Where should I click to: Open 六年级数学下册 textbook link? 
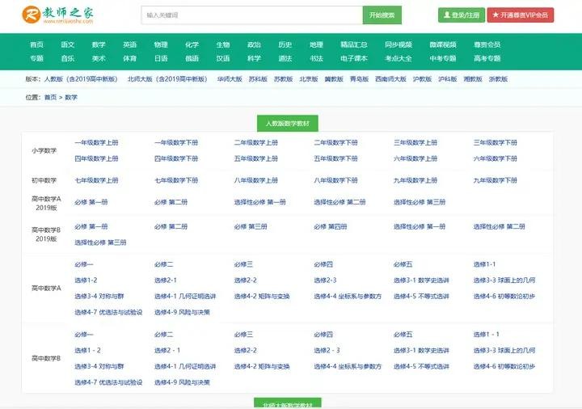pyautogui.click(x=495, y=158)
